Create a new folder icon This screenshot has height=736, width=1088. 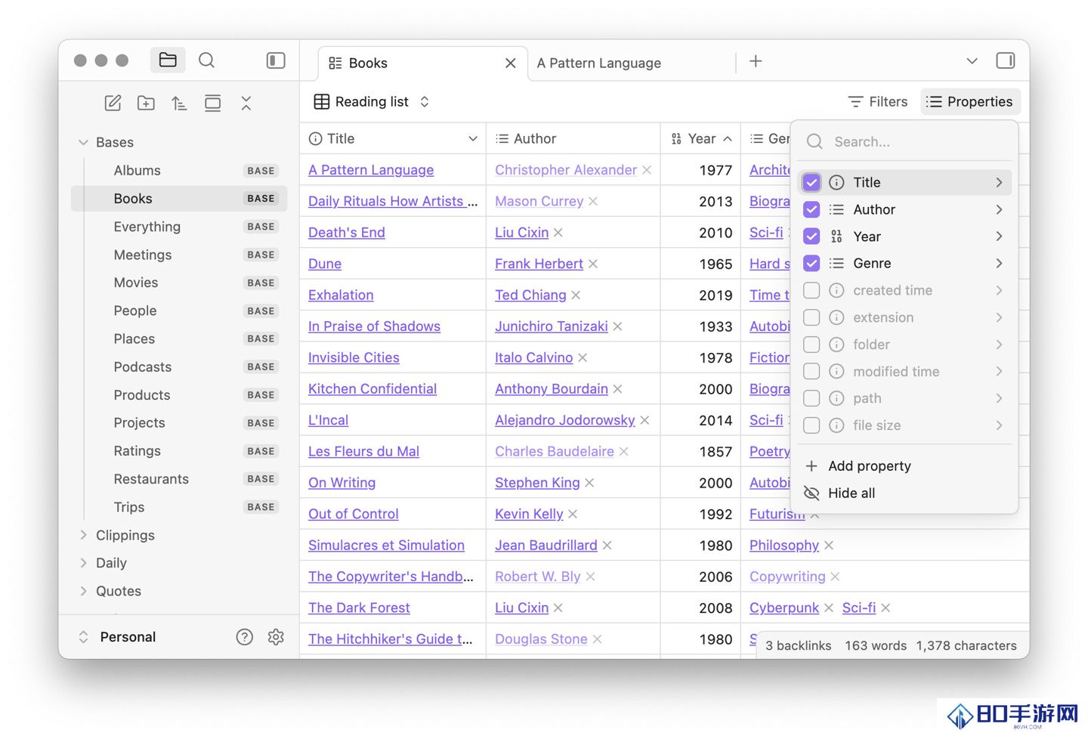click(x=146, y=103)
